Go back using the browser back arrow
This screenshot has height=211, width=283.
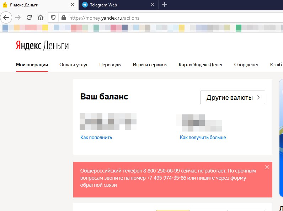point(6,17)
